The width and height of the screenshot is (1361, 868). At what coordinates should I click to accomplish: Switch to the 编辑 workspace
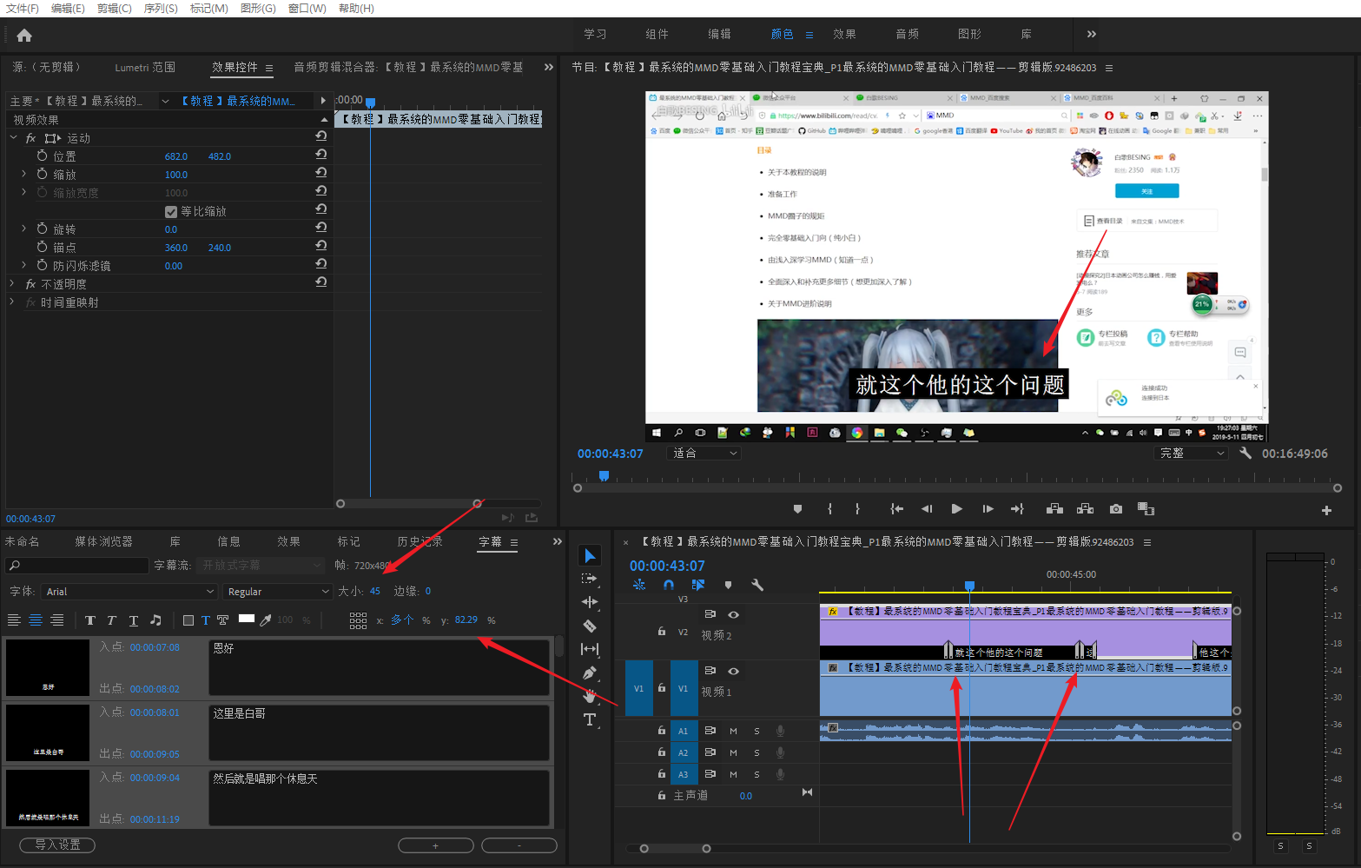point(719,34)
